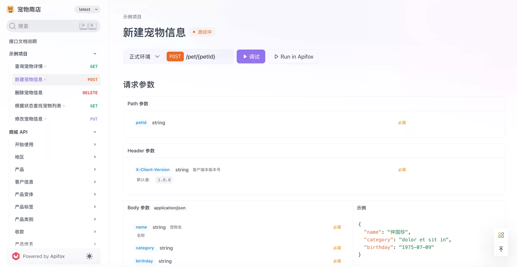The height and width of the screenshot is (267, 517).
Task: Click the Run in Apifox button
Action: 293,57
